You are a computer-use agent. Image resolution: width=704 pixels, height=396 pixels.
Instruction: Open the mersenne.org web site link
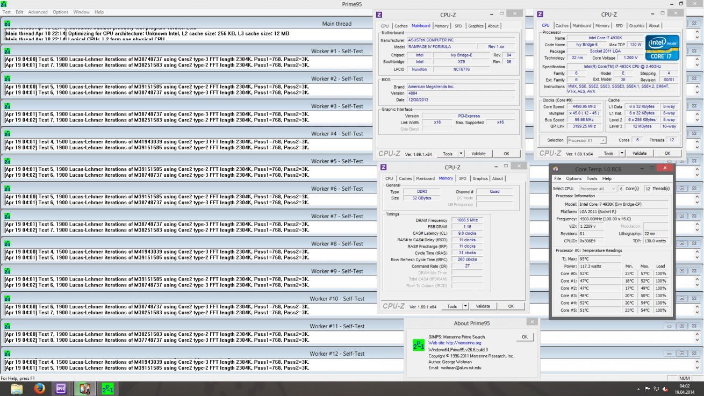[x=455, y=343]
